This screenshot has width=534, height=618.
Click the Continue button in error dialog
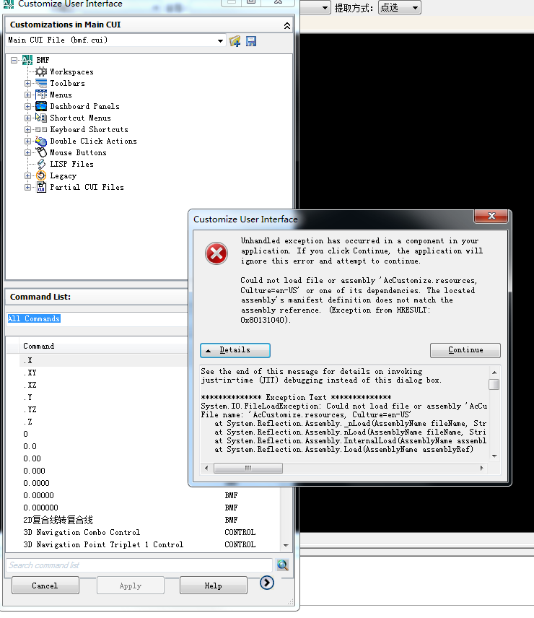pyautogui.click(x=465, y=350)
